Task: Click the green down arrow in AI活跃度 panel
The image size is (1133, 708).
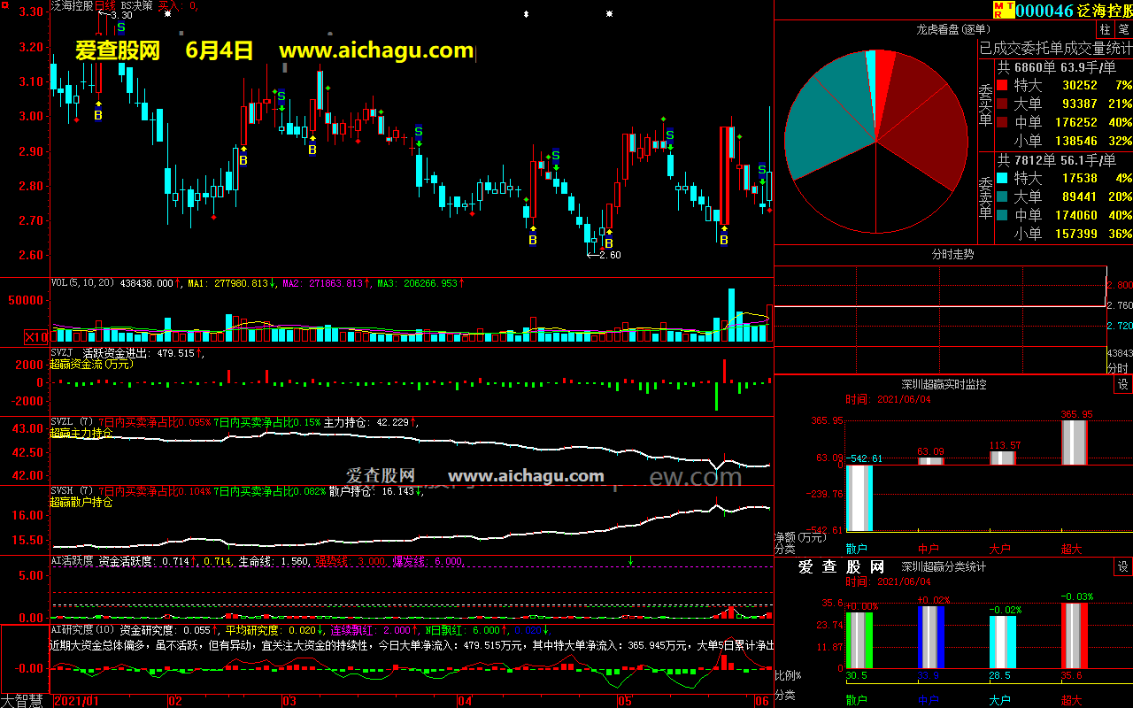Action: [x=631, y=560]
